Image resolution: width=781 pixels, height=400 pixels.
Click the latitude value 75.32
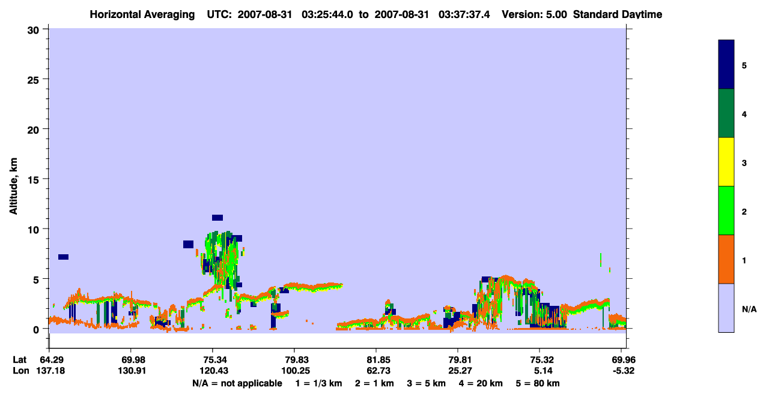pyautogui.click(x=539, y=359)
